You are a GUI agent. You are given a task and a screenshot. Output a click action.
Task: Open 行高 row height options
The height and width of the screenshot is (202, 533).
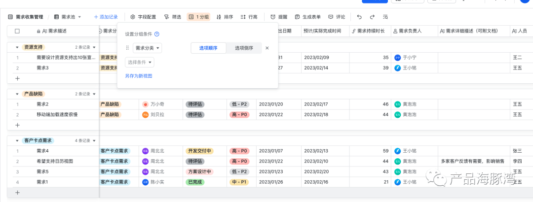pyautogui.click(x=249, y=17)
